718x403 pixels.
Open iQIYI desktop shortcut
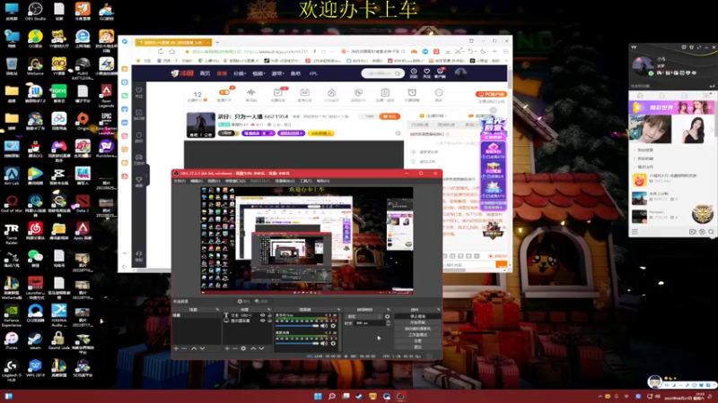(58, 93)
